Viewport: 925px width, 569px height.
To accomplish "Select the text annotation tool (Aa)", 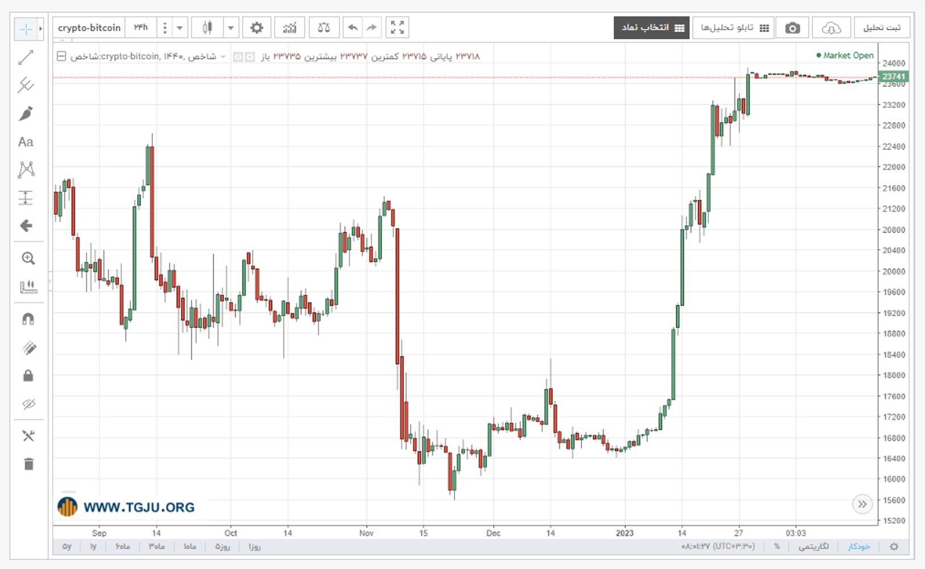I will click(26, 142).
